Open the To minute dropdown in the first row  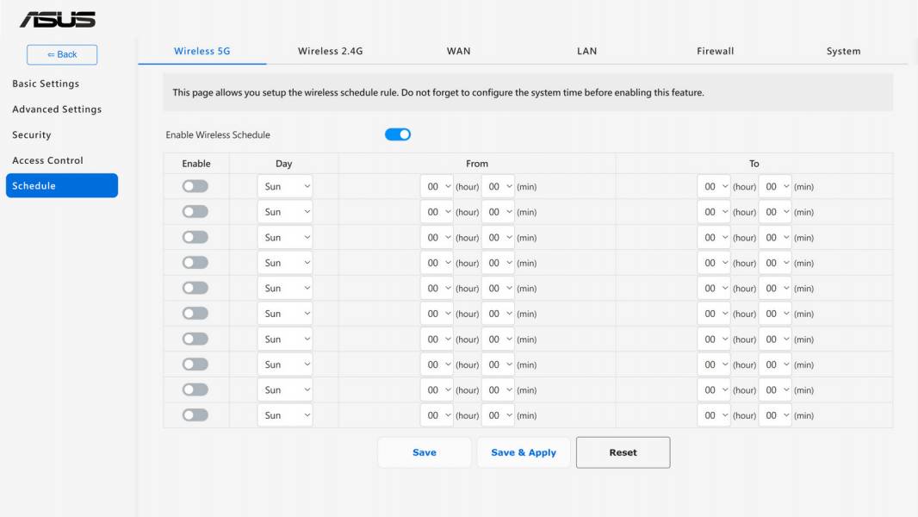[x=775, y=186]
